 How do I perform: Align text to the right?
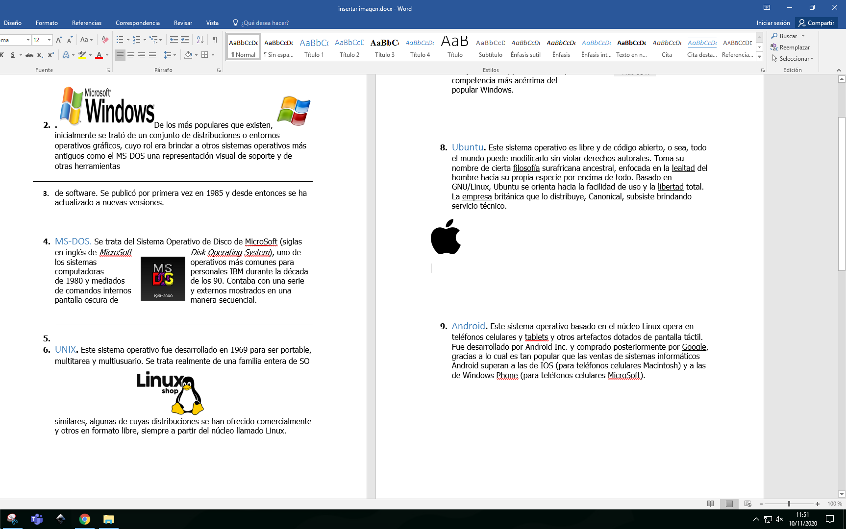pos(142,55)
